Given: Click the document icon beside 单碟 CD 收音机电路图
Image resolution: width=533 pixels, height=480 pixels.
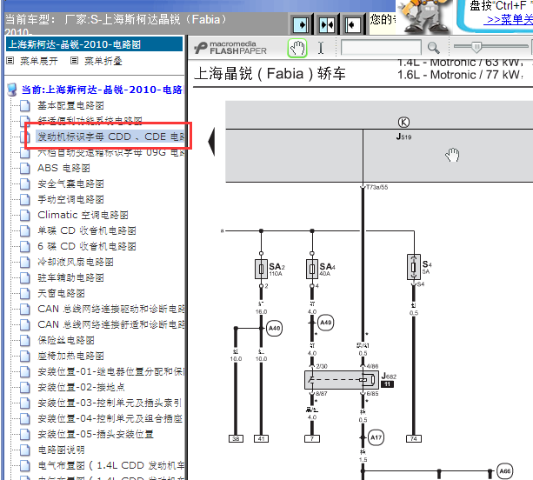Looking at the screenshot, I should click(x=24, y=230).
